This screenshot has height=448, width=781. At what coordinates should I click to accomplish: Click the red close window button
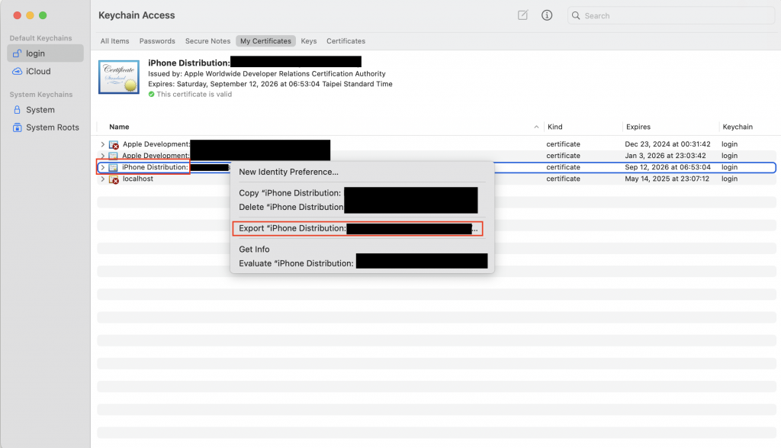[17, 15]
